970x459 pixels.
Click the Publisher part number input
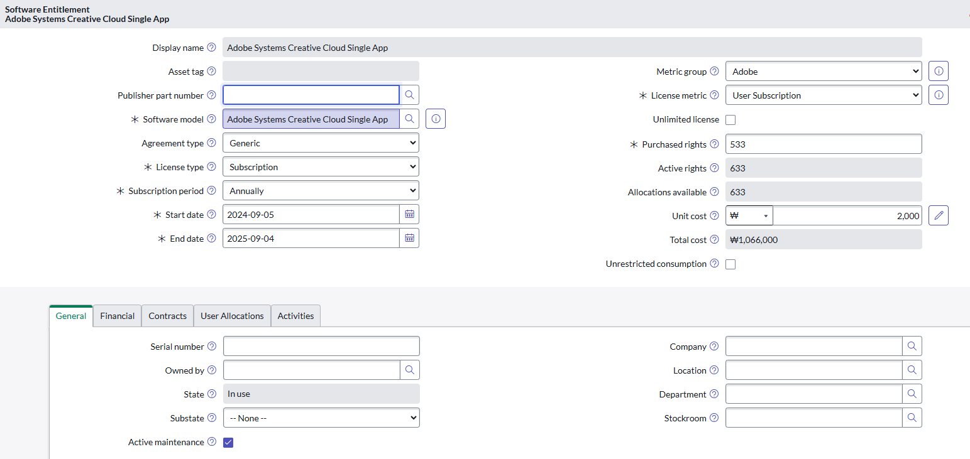pos(311,95)
